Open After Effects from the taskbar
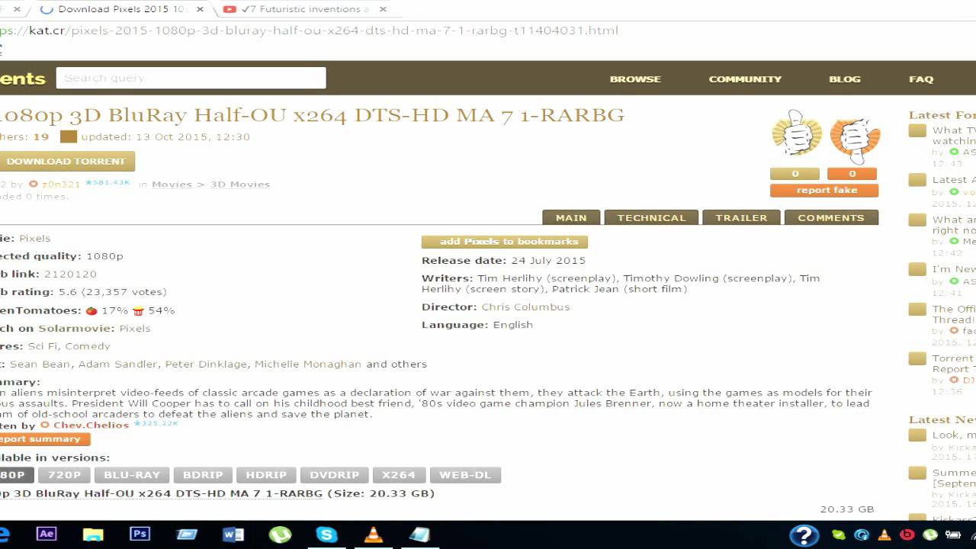This screenshot has width=976, height=549. pyautogui.click(x=47, y=535)
